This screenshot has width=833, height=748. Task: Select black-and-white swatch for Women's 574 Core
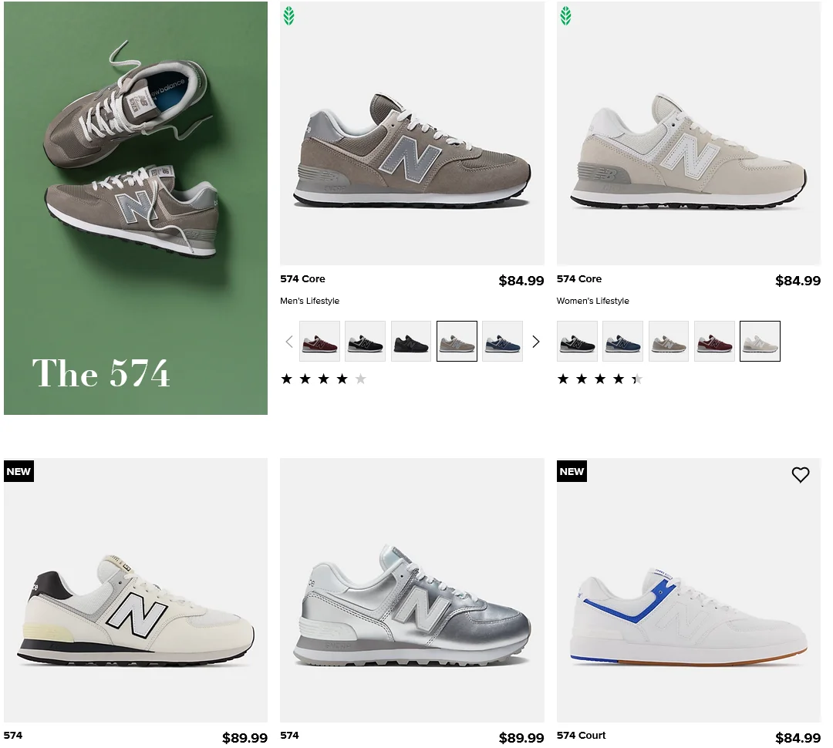point(577,341)
